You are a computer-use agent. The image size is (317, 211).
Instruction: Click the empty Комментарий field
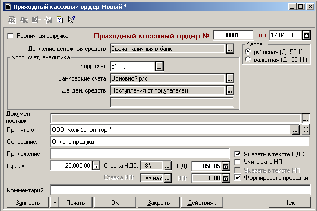pyautogui.click(x=180, y=190)
